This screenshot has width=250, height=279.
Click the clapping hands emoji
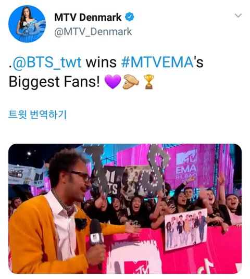(x=131, y=82)
